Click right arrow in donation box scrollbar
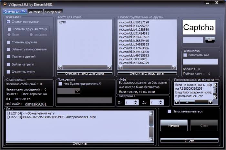This screenshot has height=150, width=226. tap(210, 102)
